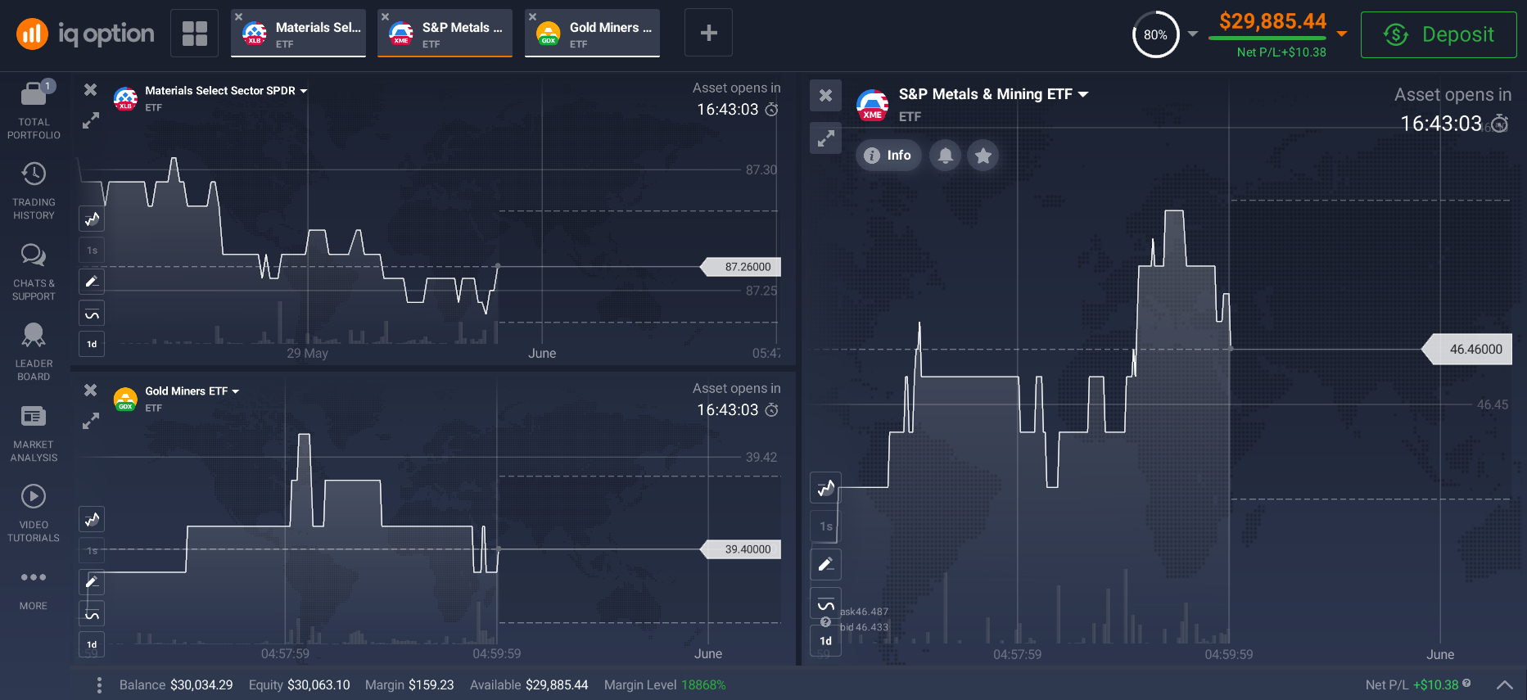Click the ask/bid help question icon
Viewport: 1527px width, 700px height.
coord(825,622)
